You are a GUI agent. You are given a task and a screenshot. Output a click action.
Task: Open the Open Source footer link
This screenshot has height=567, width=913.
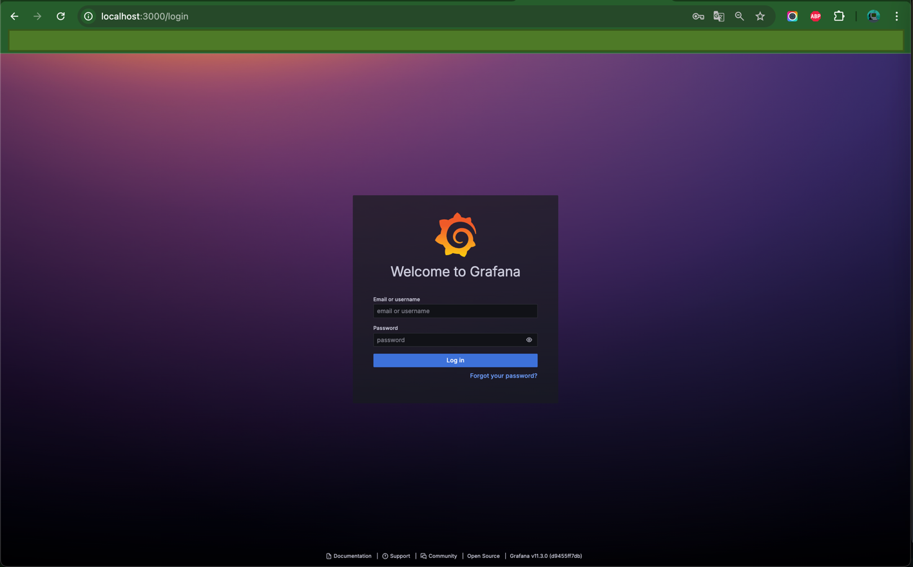click(x=483, y=556)
